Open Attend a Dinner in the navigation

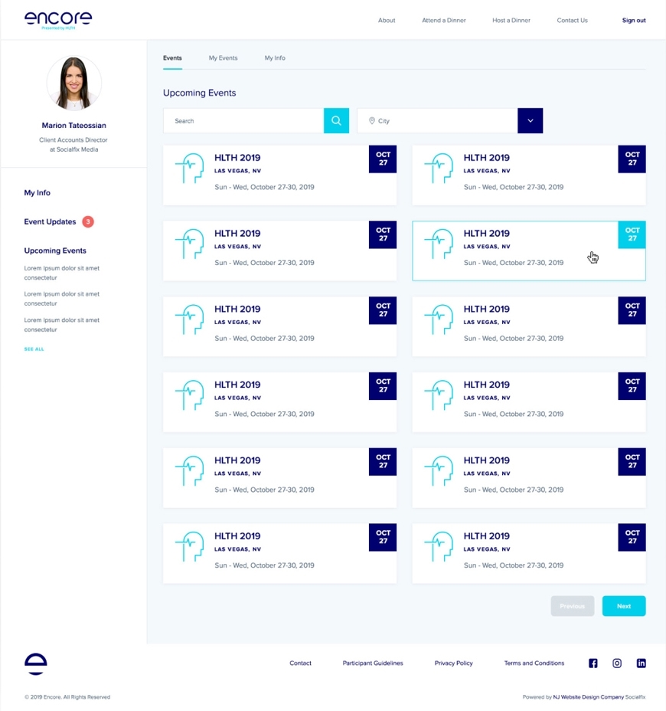coord(444,21)
